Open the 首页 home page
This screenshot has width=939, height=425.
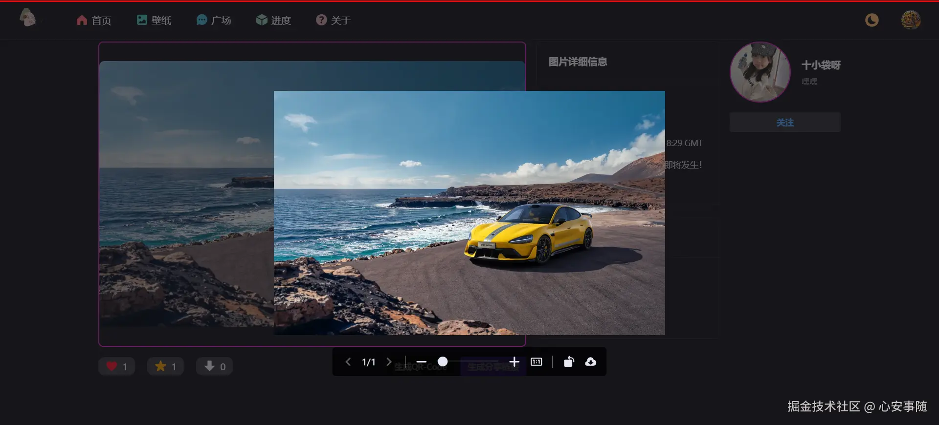(94, 20)
